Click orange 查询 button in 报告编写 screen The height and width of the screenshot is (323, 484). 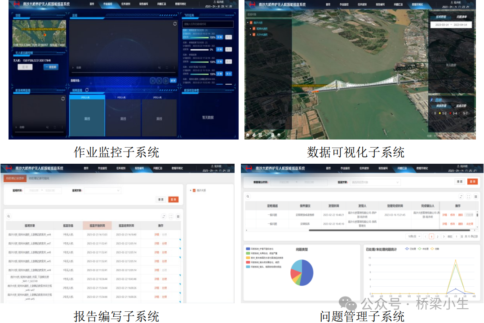173,200
